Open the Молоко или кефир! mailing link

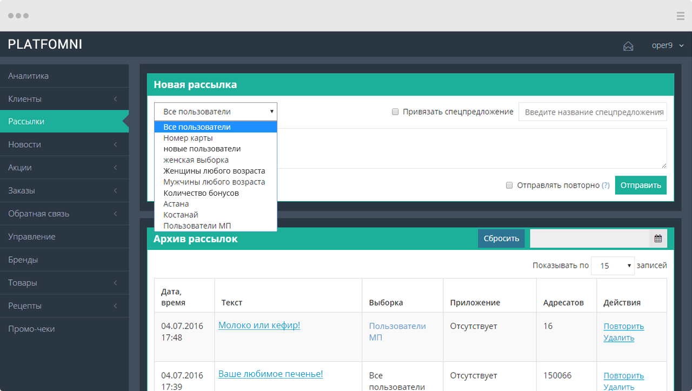coord(259,325)
